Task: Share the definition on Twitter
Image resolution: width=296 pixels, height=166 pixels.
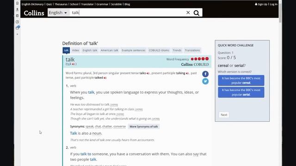Action: (x=205, y=81)
